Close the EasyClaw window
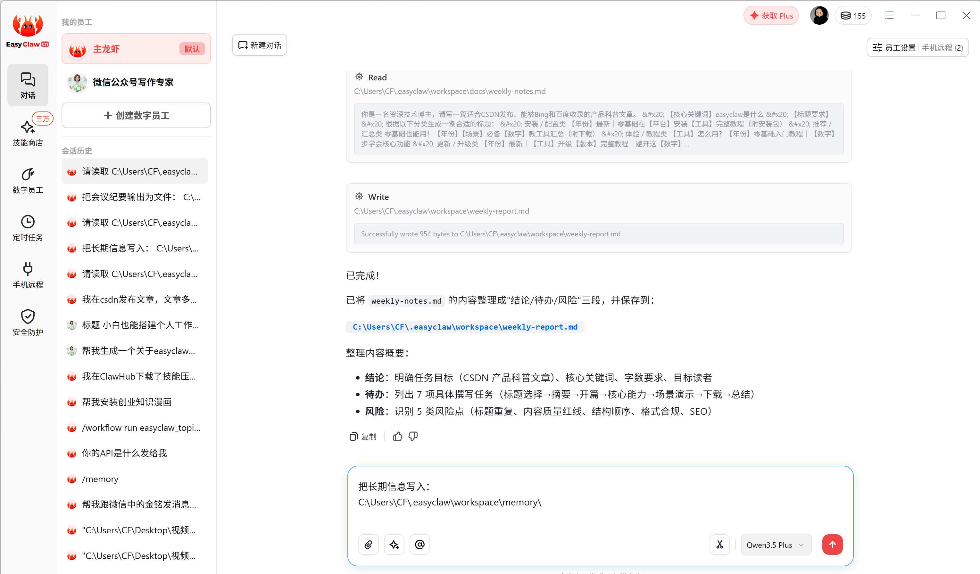 966,16
